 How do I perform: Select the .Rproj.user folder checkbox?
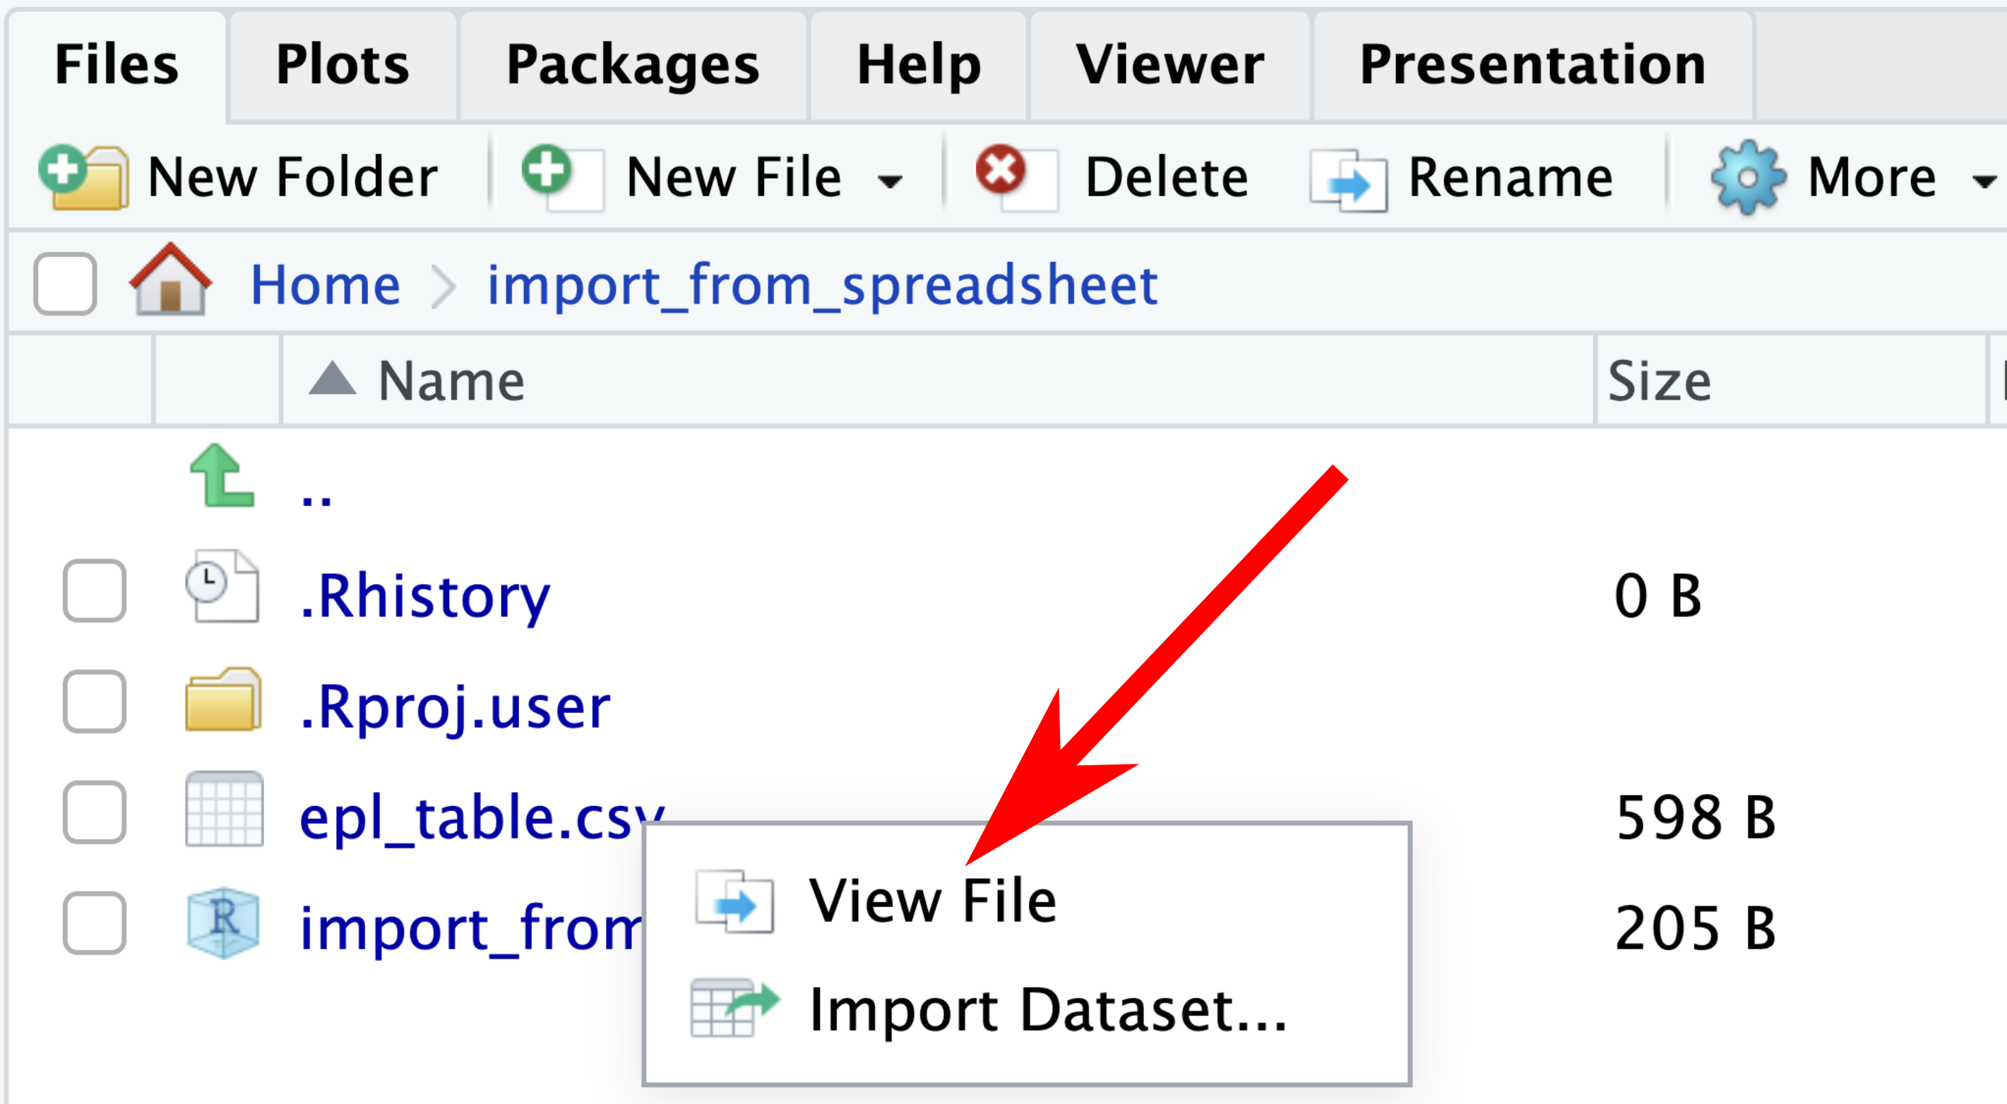click(94, 702)
